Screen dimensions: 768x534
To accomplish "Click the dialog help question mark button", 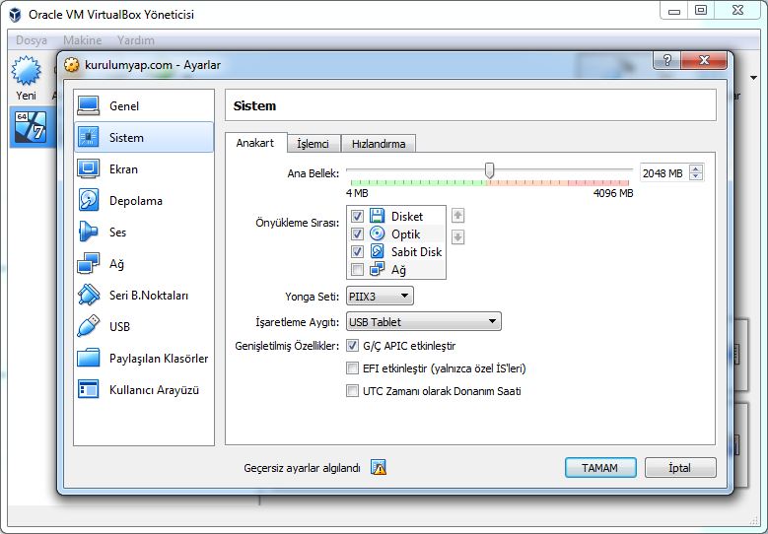I will coord(666,60).
